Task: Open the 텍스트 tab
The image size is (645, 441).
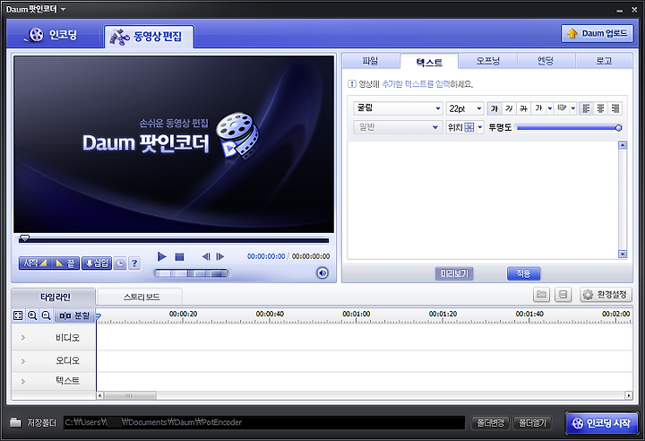Action: click(429, 62)
